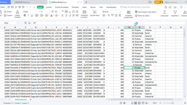This screenshot has height=105, width=187.
Task: Undo the last action
Action: click(27, 7)
